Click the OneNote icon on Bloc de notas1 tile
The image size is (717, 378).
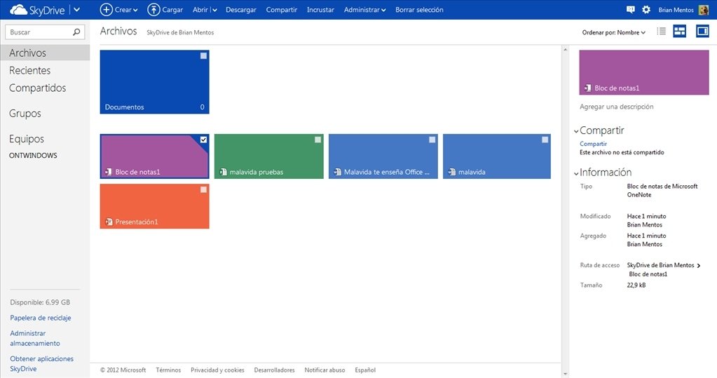coord(109,172)
